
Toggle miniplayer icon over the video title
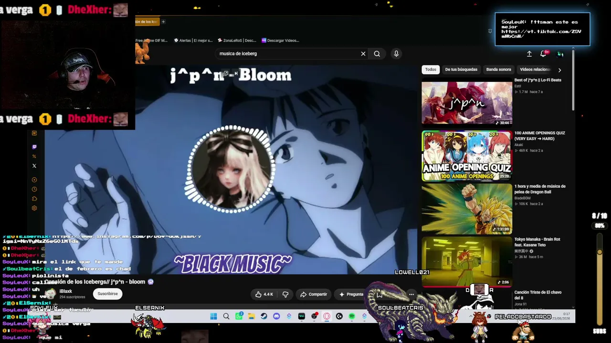pos(226,73)
